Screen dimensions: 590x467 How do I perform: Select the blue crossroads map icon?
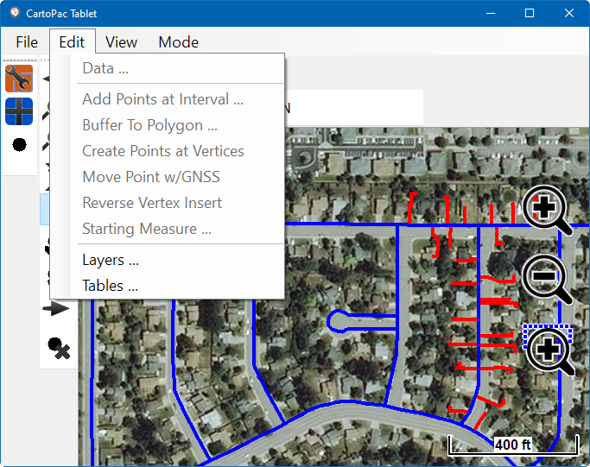coord(19,111)
